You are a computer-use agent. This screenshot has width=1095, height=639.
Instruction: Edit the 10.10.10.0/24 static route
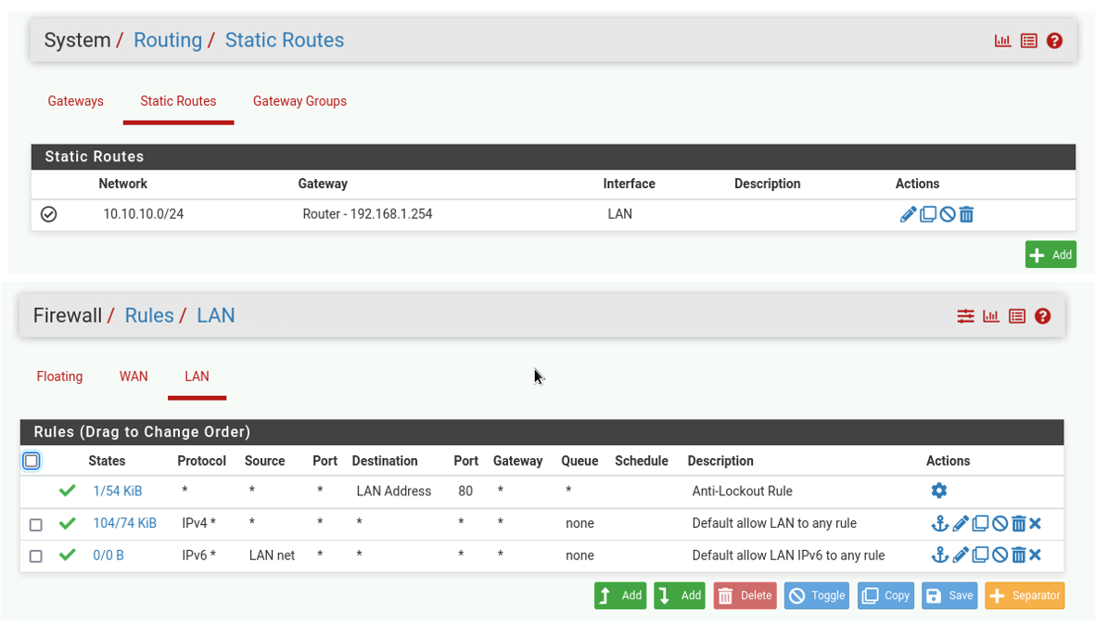coord(908,215)
